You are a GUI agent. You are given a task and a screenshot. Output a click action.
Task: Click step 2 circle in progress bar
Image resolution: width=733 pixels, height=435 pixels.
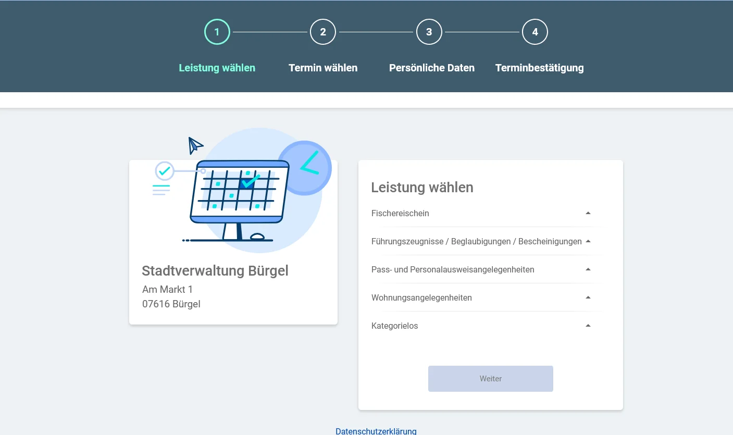tap(323, 32)
